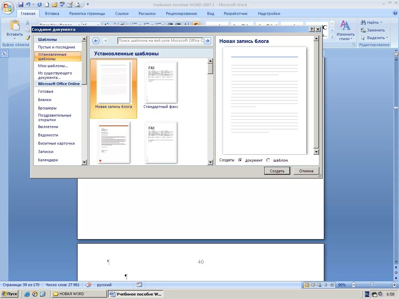Select Установленные шаблоны category
This screenshot has height=299, width=399.
coord(58,56)
